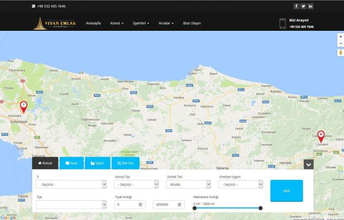This screenshot has width=344, height=220.
Task: Click the maximum price field showing 400000
Action: click(x=168, y=205)
